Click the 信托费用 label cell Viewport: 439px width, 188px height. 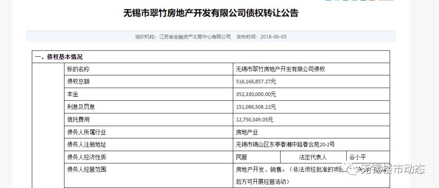[148, 120]
